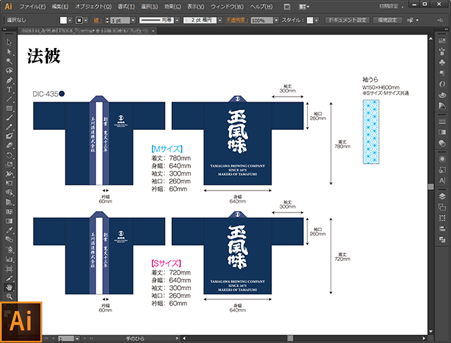The width and height of the screenshot is (451, 343).
Task: Open the Color panel (palette icon)
Action: tap(442, 95)
